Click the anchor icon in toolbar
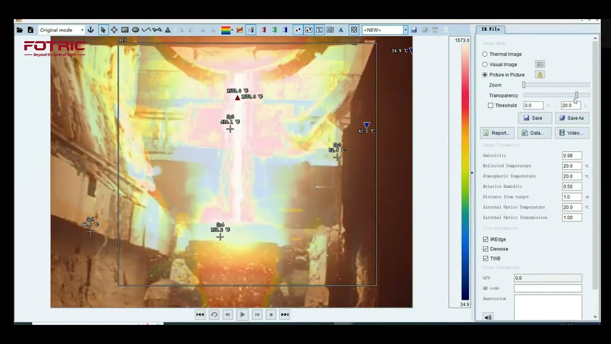 pyautogui.click(x=90, y=30)
